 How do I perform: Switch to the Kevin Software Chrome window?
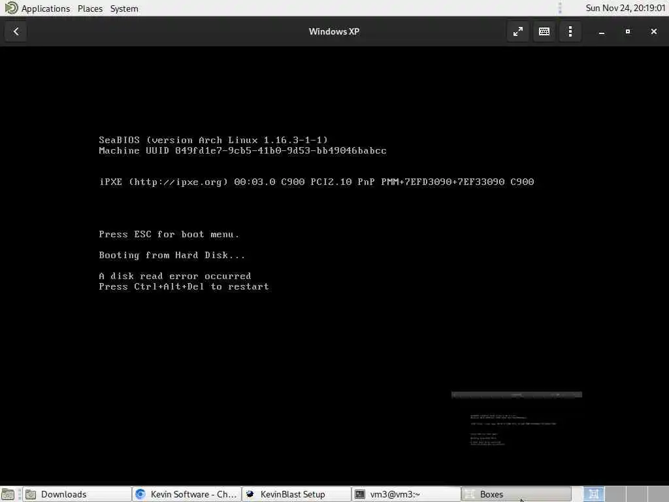(x=186, y=494)
